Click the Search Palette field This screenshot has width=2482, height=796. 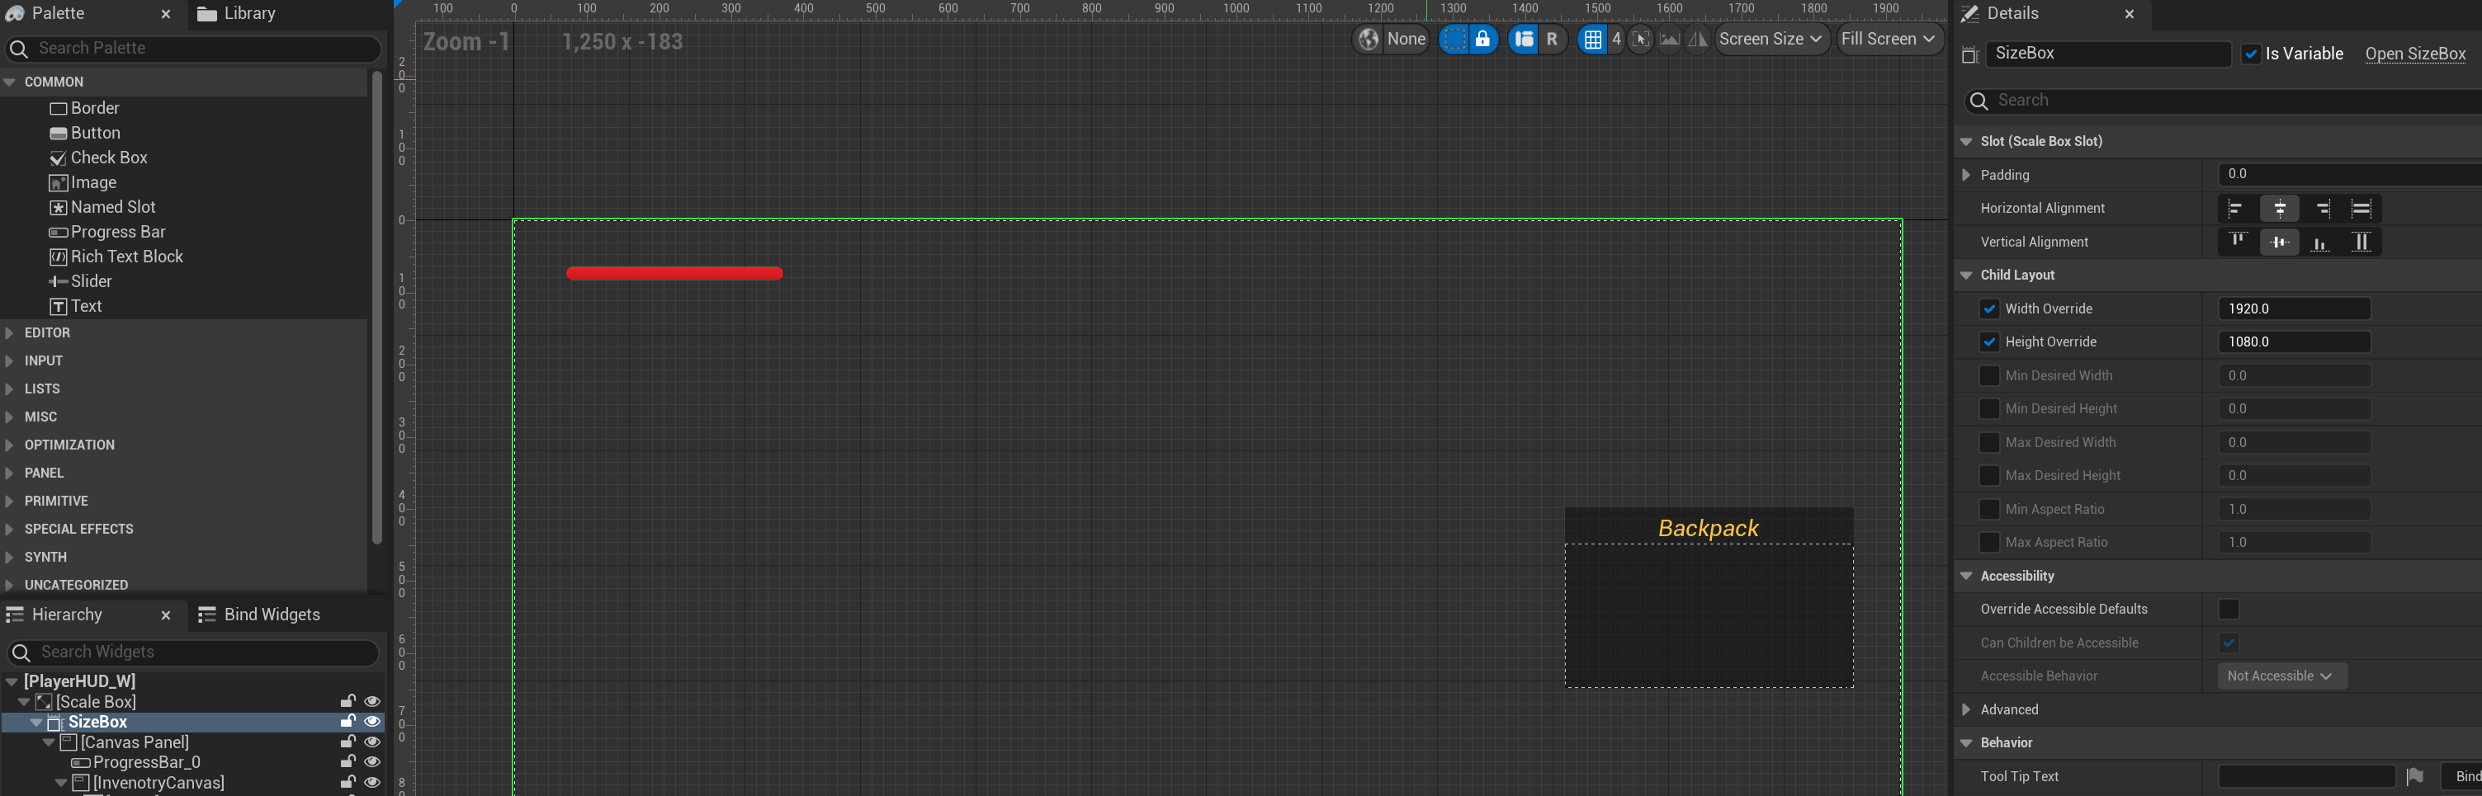click(x=194, y=49)
